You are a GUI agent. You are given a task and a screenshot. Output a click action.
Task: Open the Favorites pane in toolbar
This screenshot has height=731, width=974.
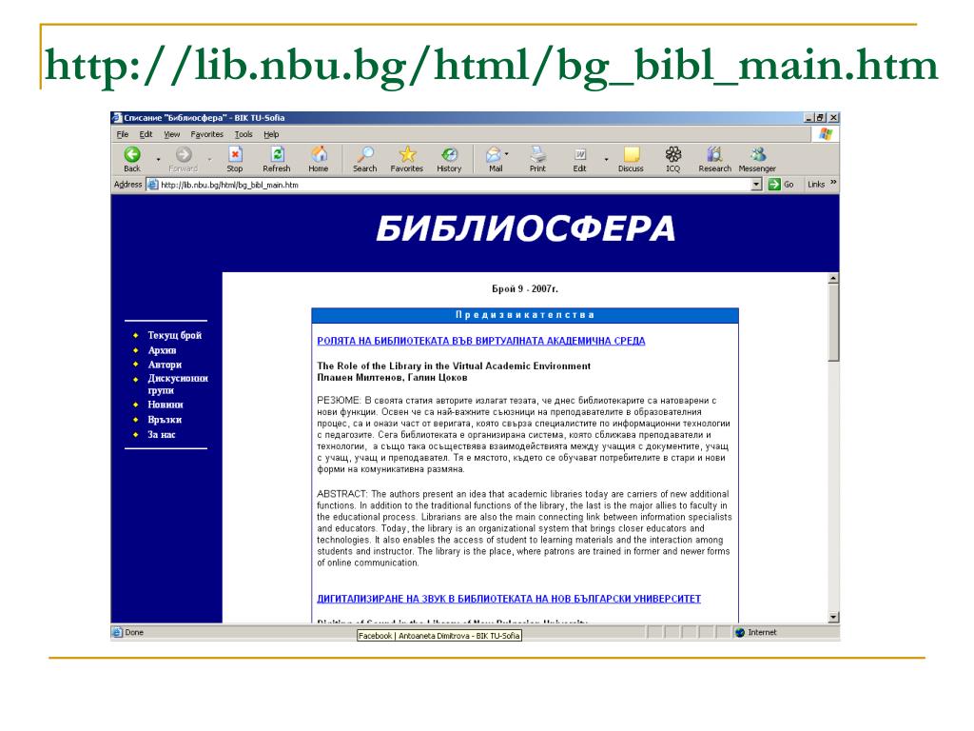[407, 159]
